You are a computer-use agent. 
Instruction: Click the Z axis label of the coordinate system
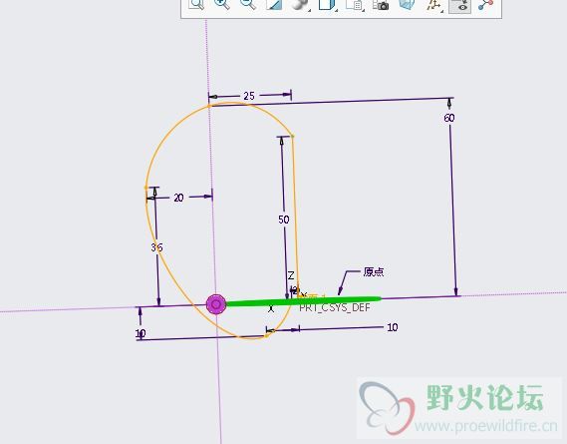pos(291,275)
